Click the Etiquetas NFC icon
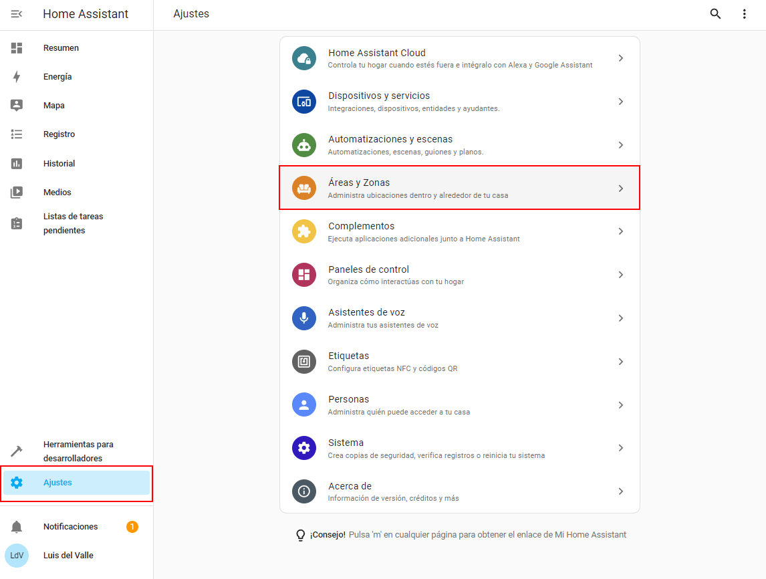 pos(304,362)
